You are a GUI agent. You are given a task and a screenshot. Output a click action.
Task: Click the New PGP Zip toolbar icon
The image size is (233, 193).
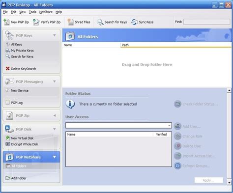pos(7,22)
